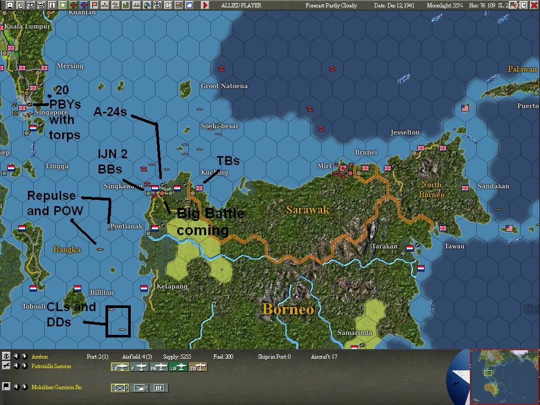
Task: Click the British flag at Kuching
Action: point(199,188)
